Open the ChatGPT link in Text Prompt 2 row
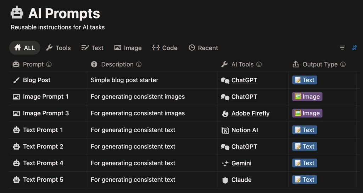363x193 pixels. coord(244,147)
